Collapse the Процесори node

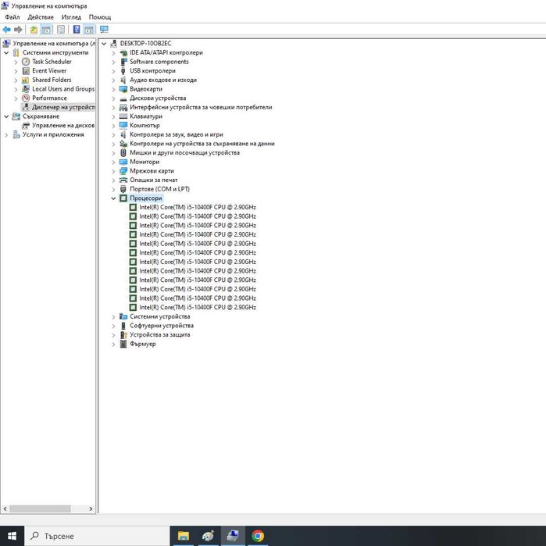[x=113, y=198]
